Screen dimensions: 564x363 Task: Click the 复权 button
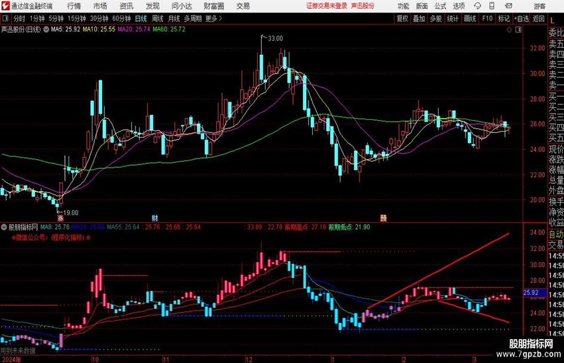pos(402,18)
